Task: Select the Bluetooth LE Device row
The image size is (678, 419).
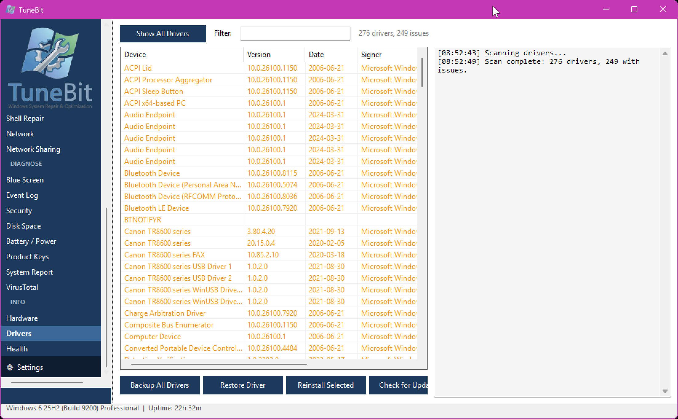Action: (269, 208)
